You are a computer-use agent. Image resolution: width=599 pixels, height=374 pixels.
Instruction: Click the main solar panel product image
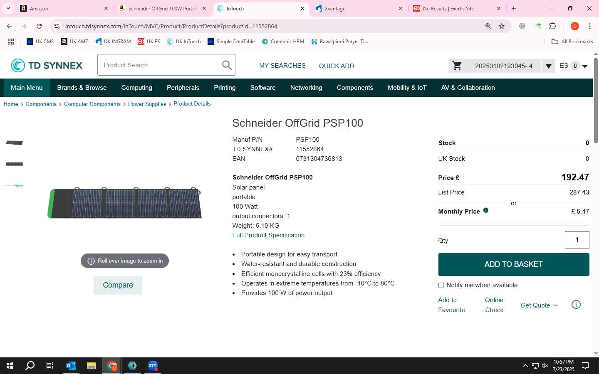124,203
